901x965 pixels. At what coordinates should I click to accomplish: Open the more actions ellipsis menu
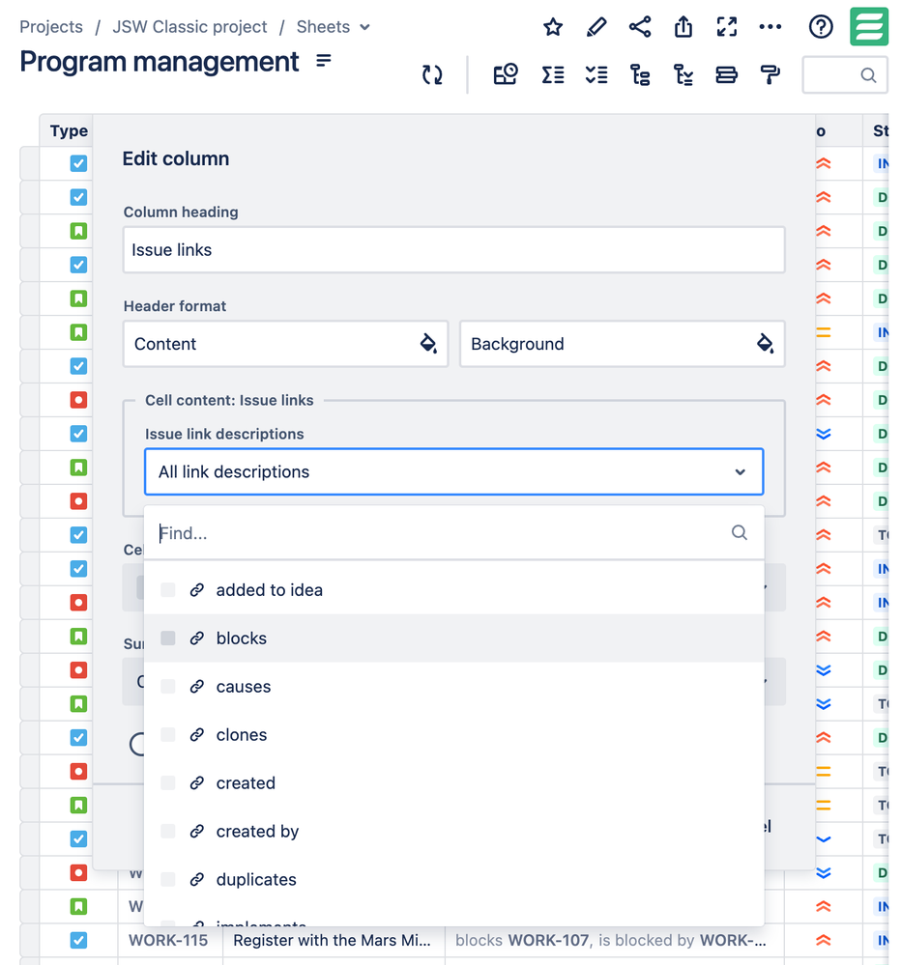[770, 27]
